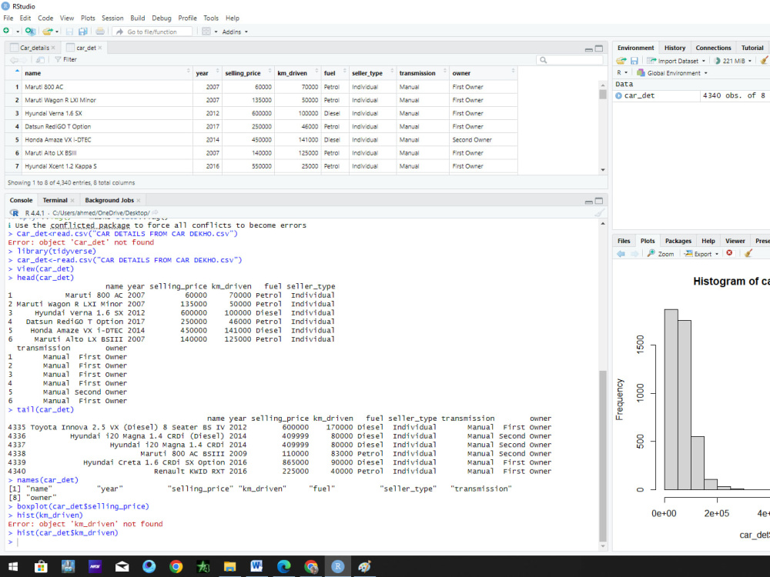Expand workspace panes dropdown arrow
Image resolution: width=770 pixels, height=577 pixels.
(x=216, y=32)
